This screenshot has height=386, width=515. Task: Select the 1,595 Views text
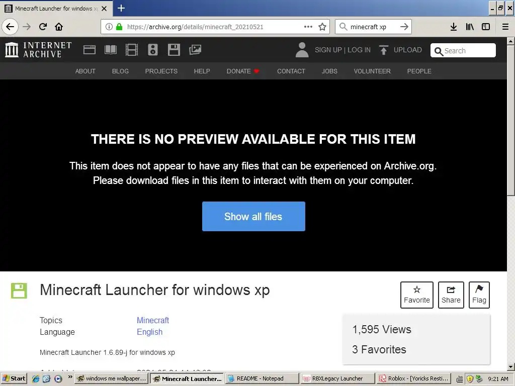tap(382, 330)
